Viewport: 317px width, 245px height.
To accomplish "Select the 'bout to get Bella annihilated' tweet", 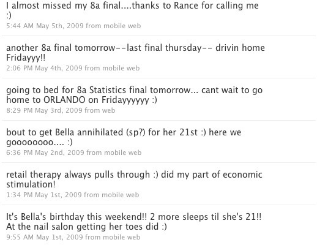I will 124,137.
